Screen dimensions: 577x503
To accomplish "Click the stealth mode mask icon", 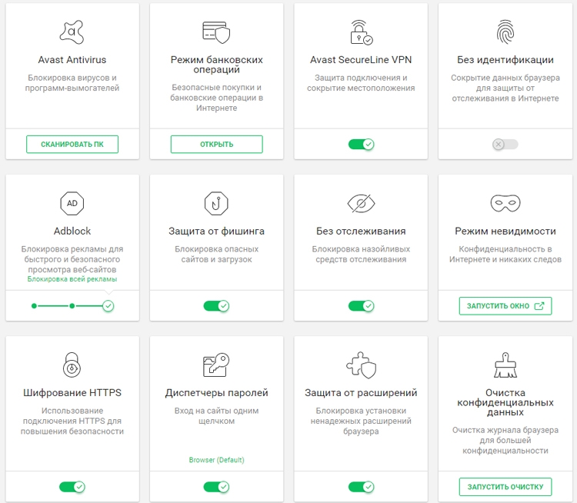I will 505,203.
